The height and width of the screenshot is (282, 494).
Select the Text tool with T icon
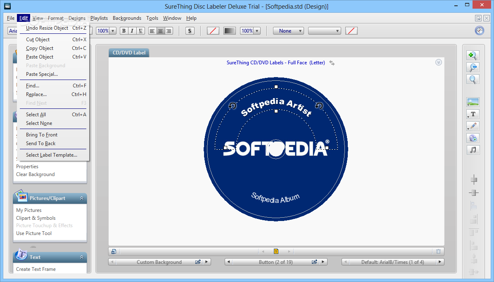(x=473, y=114)
